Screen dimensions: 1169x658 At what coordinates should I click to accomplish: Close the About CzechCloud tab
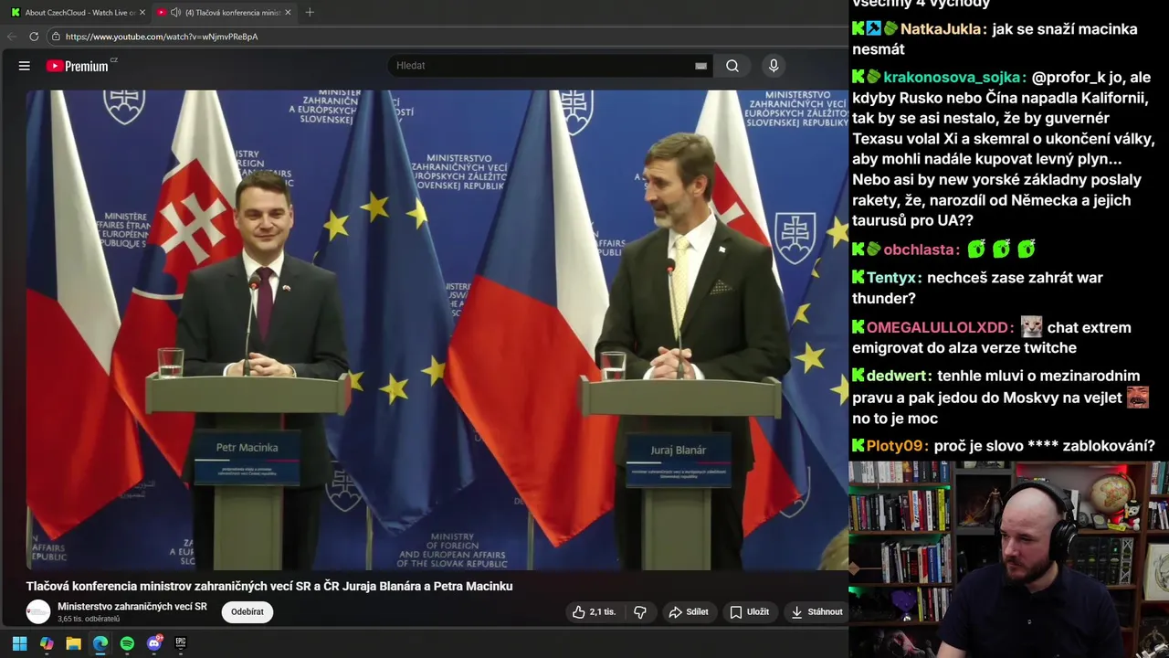(x=142, y=13)
